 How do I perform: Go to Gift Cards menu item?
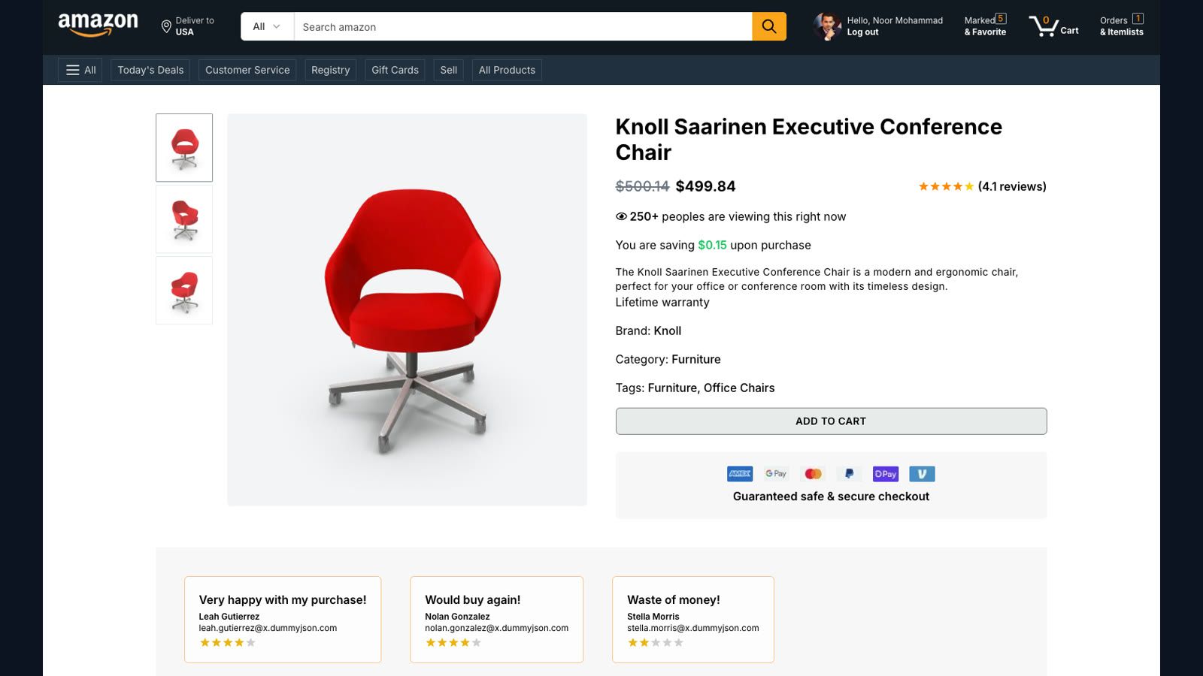point(395,70)
